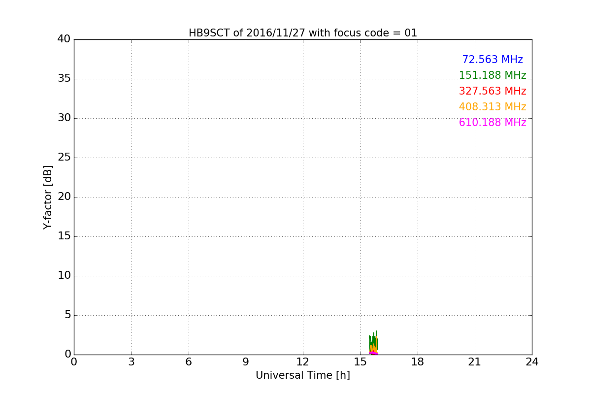Screen dimensions: 591x394
Task: Click the magenta data trace at the baseline
Action: [x=373, y=353]
